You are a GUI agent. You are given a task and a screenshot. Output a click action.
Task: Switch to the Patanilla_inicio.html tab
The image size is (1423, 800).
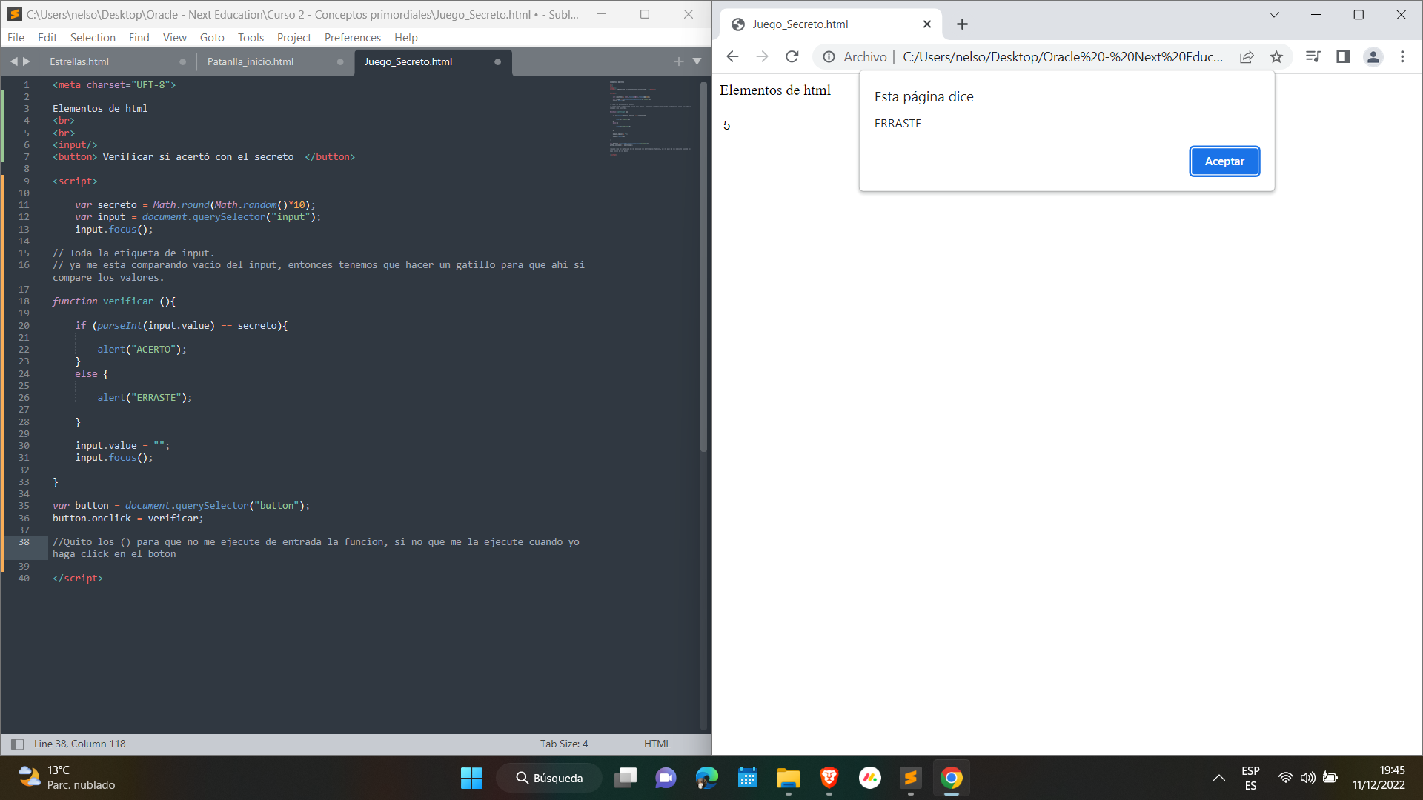coord(251,61)
